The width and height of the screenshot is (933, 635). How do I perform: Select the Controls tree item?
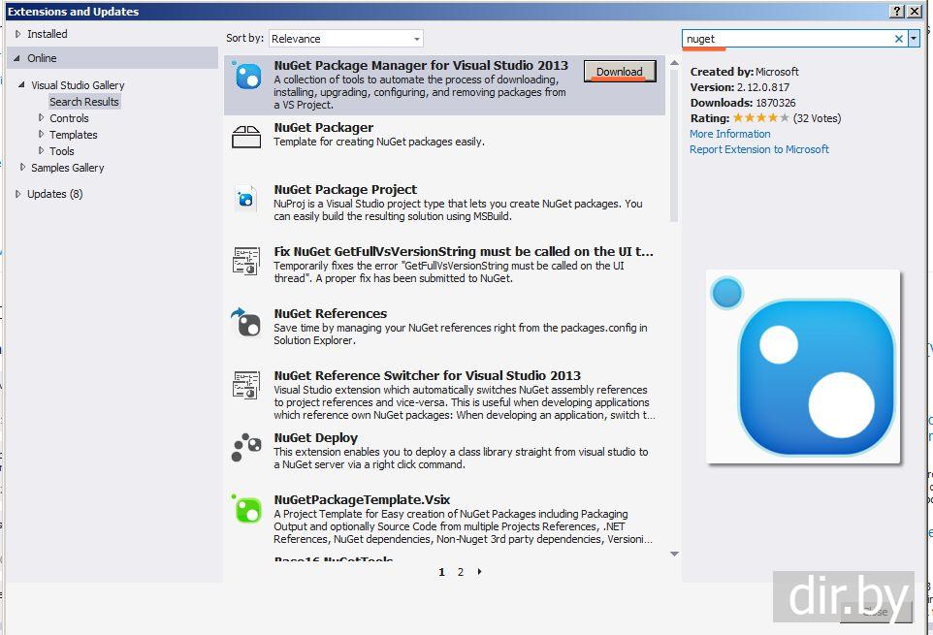(x=69, y=118)
